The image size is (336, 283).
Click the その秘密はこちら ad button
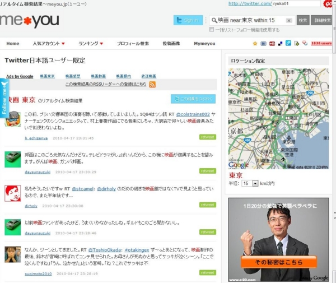278,262
